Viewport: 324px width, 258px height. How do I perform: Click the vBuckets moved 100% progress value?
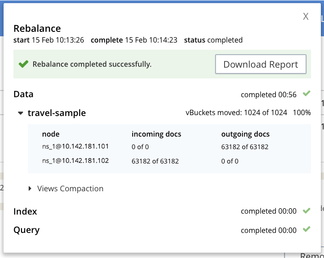(x=302, y=113)
